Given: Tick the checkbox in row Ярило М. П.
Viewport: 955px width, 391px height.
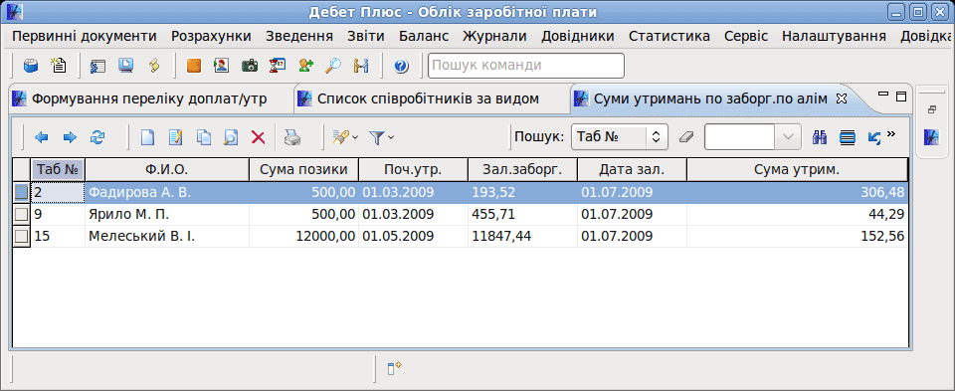Looking at the screenshot, I should point(21,214).
